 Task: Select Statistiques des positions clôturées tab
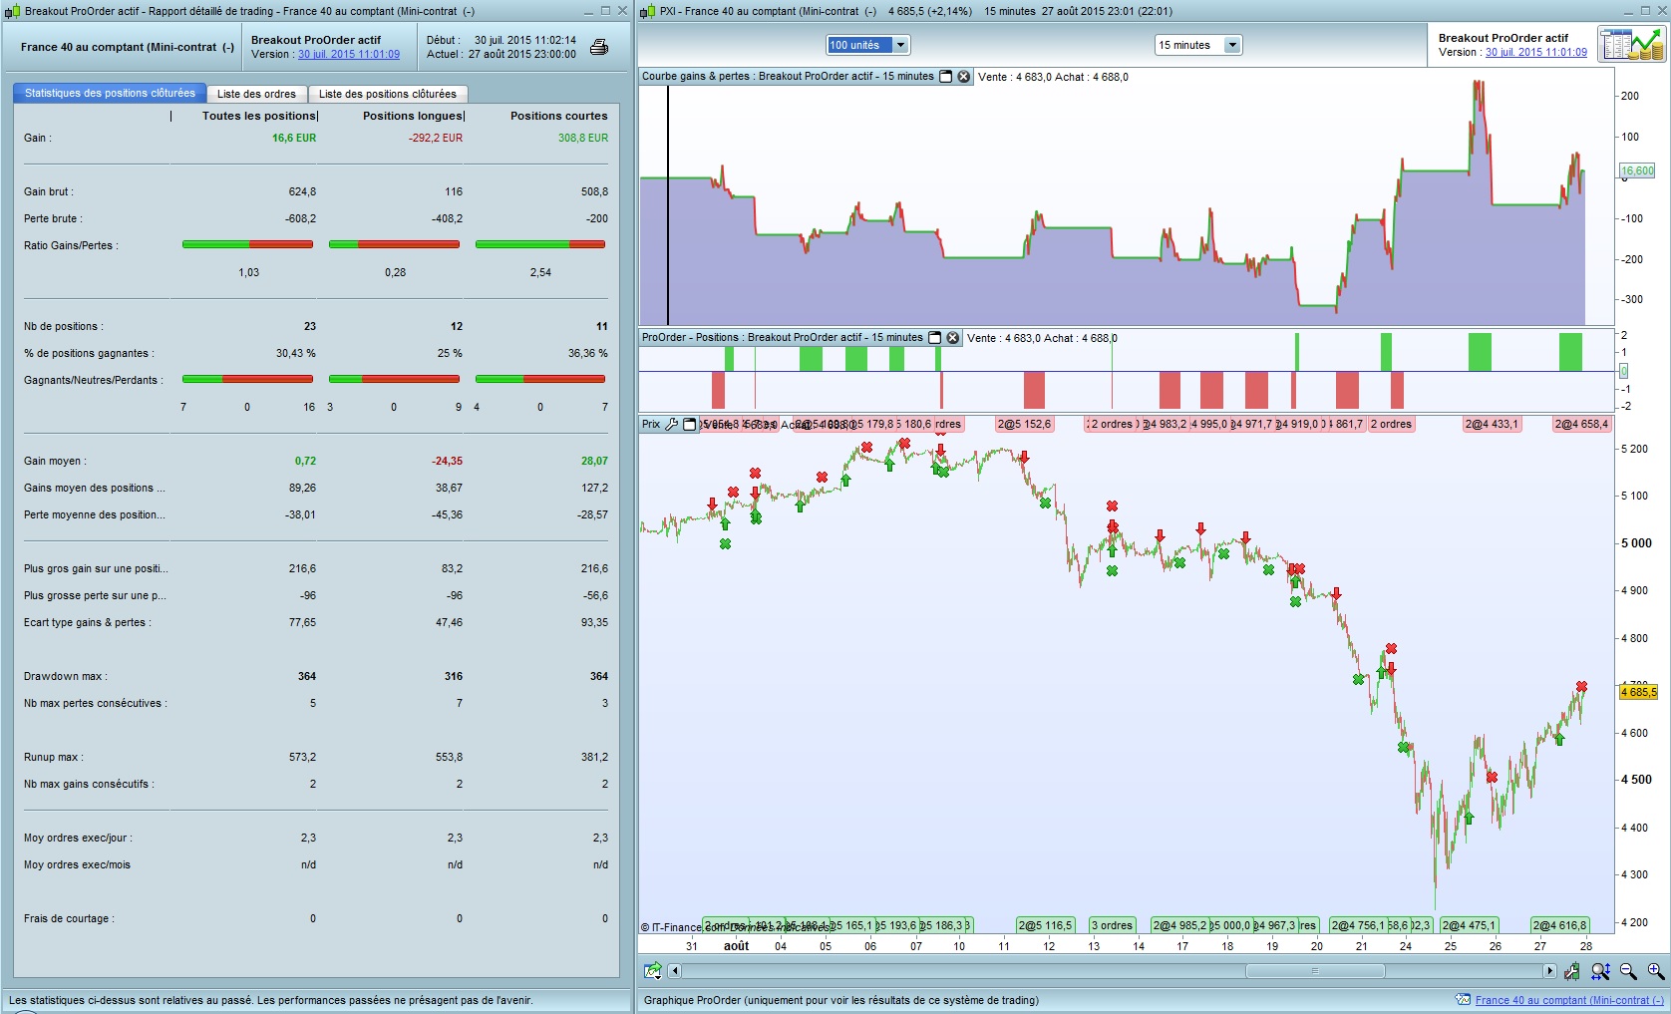[x=110, y=93]
